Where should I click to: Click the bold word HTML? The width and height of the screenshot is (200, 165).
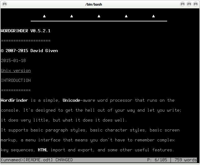43,150
